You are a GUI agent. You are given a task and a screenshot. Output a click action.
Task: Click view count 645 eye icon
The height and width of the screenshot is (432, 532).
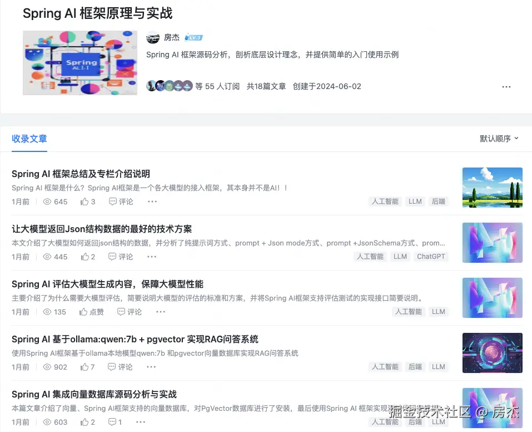tap(47, 202)
